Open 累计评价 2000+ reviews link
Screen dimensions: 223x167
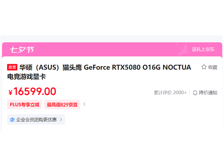170,92
